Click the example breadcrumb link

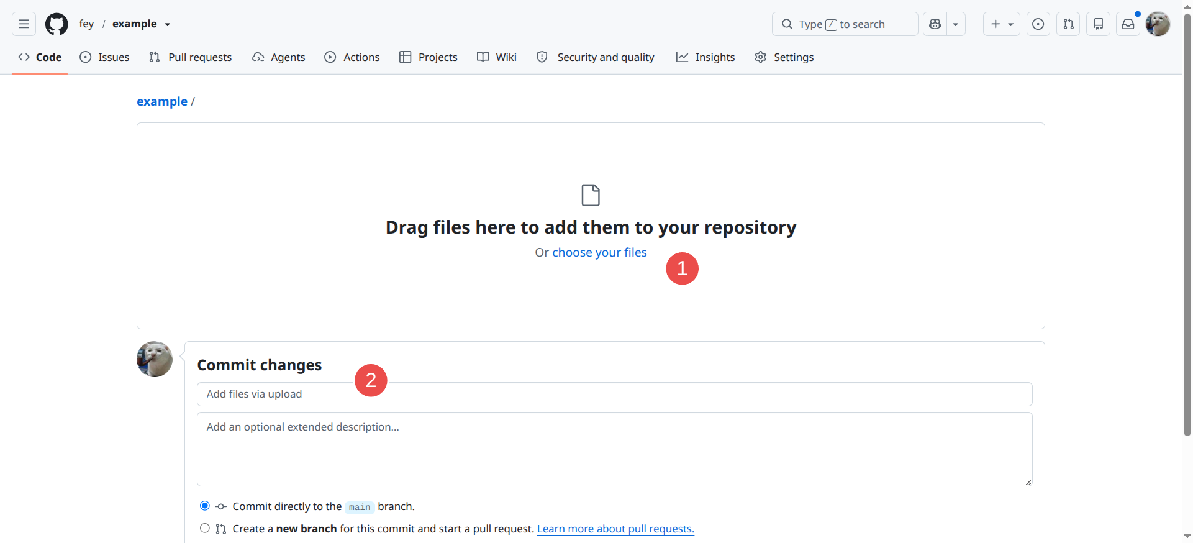(x=162, y=101)
